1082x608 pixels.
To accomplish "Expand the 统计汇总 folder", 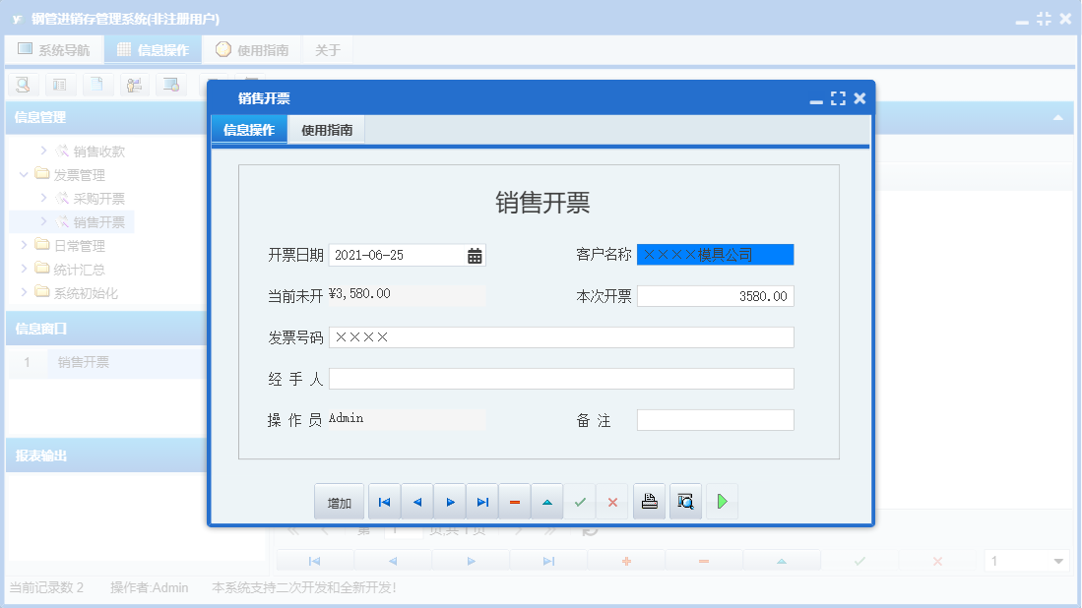I will click(26, 269).
